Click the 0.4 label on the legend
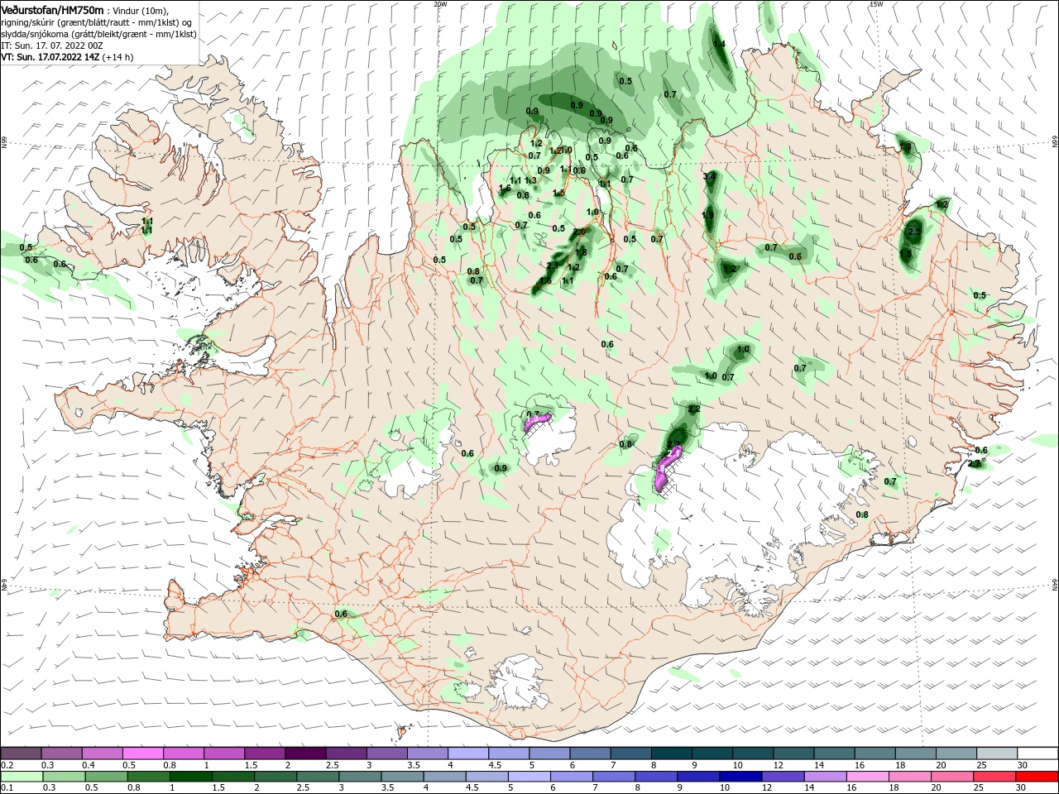Viewport: 1059px width, 794px height. 89,765
